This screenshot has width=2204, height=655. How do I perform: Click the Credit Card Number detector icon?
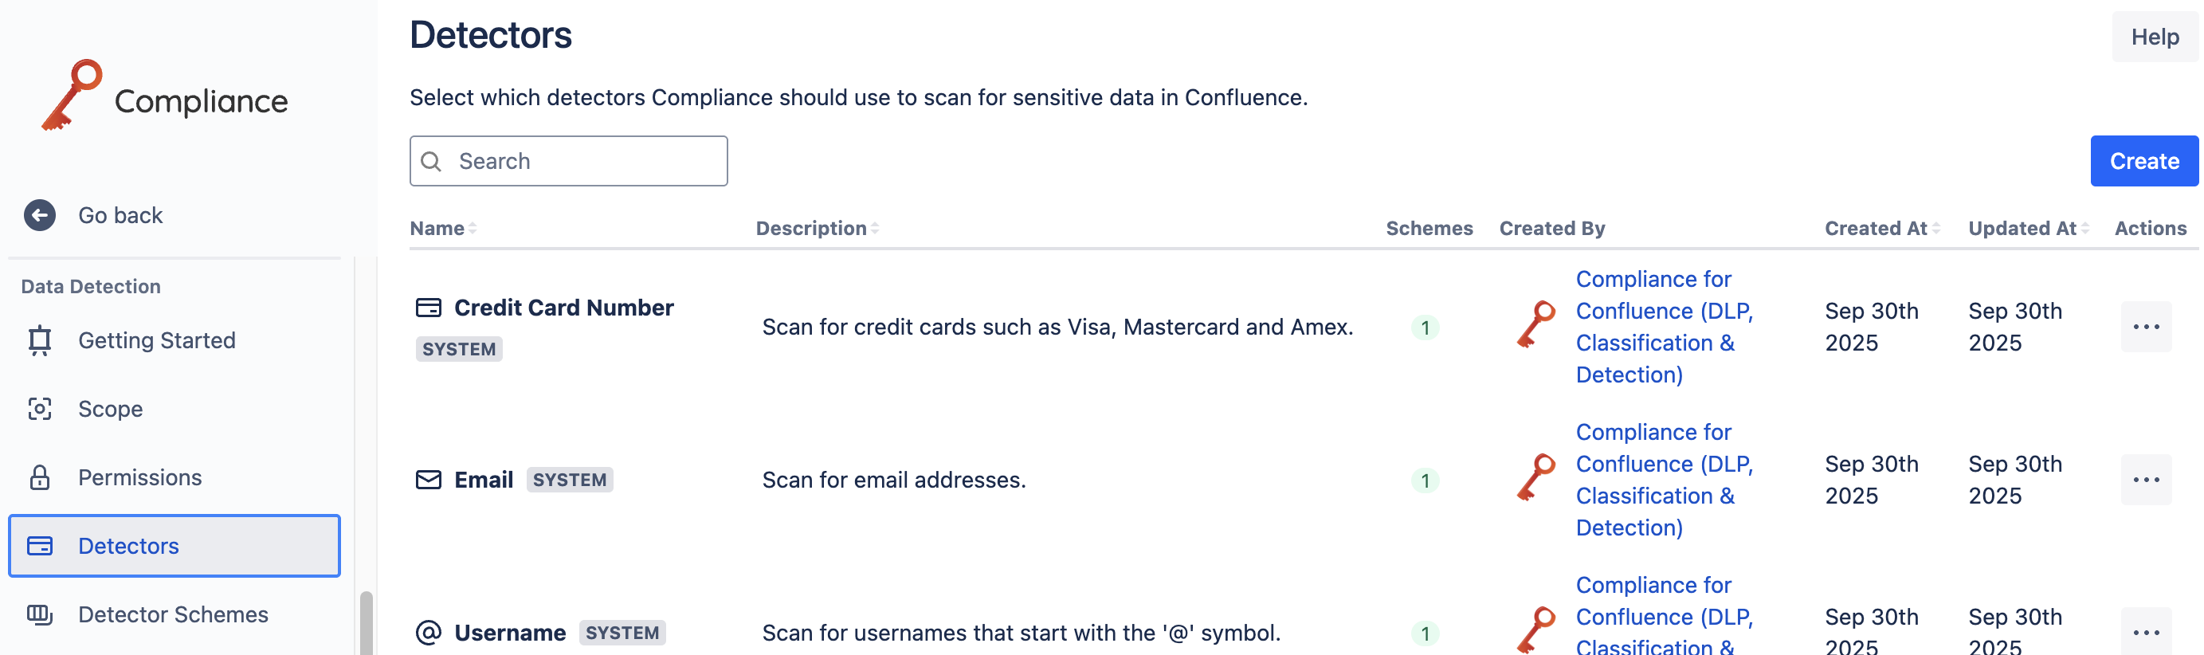click(x=428, y=308)
